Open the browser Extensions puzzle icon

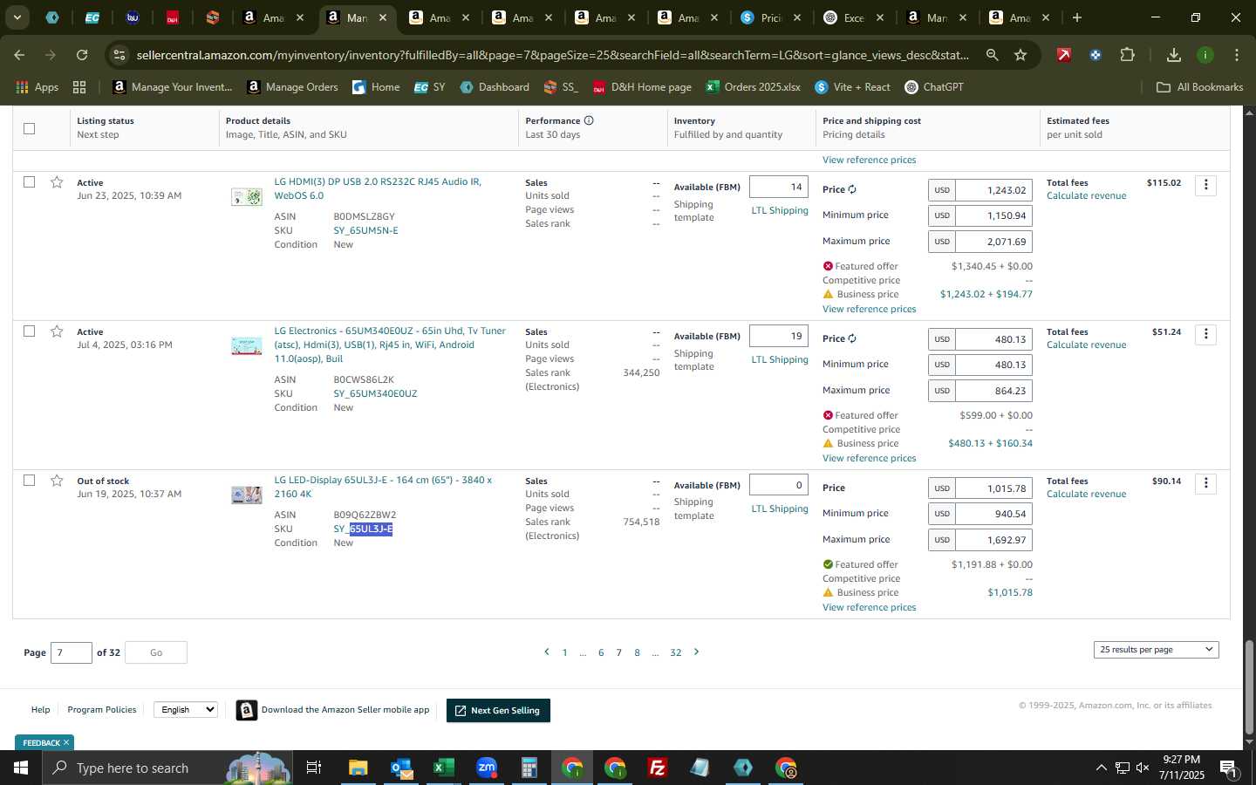[x=1127, y=55]
